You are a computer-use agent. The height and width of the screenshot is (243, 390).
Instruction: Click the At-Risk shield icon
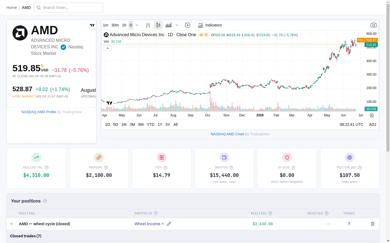(x=287, y=157)
